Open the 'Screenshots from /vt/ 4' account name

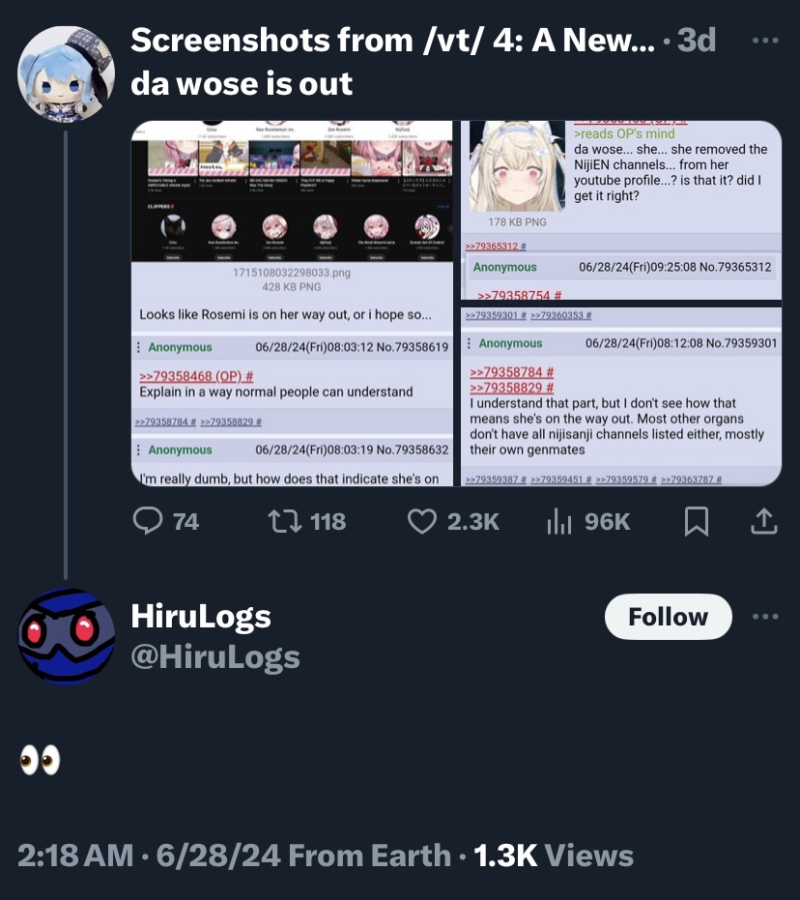[393, 41]
